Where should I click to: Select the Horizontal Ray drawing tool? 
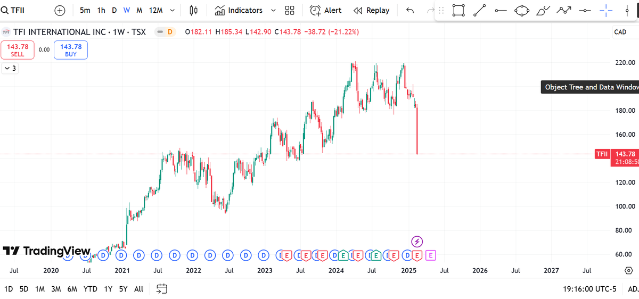pyautogui.click(x=585, y=10)
